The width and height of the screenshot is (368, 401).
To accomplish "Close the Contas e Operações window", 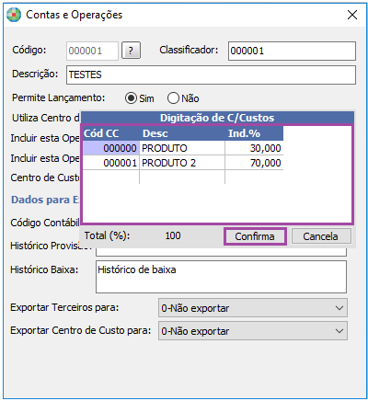I will [x=352, y=15].
